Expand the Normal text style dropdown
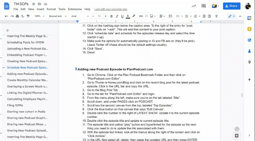This screenshot has height=141, width=255. [57, 16]
